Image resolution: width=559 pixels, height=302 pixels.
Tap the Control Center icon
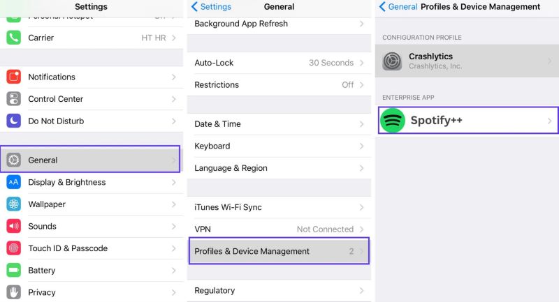pyautogui.click(x=14, y=99)
